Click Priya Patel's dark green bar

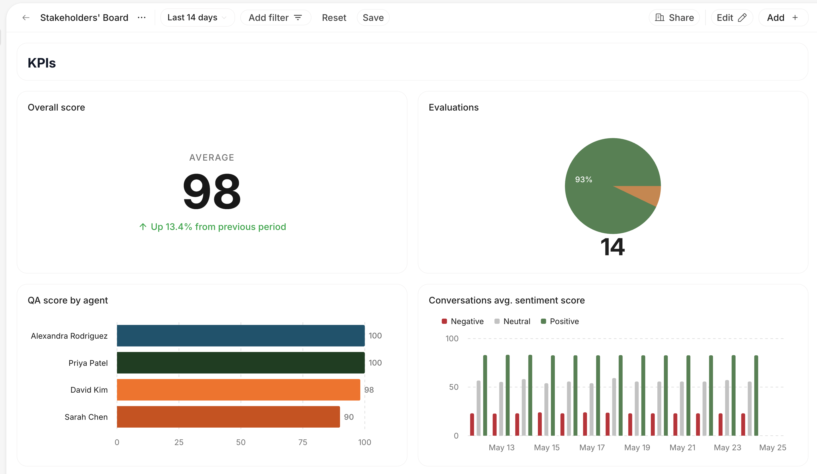tap(241, 363)
